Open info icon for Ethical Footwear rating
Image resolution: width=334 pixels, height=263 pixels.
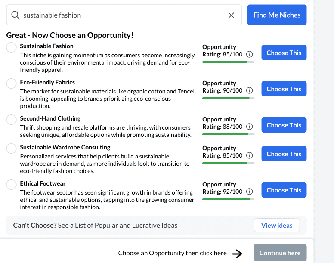pyautogui.click(x=250, y=192)
